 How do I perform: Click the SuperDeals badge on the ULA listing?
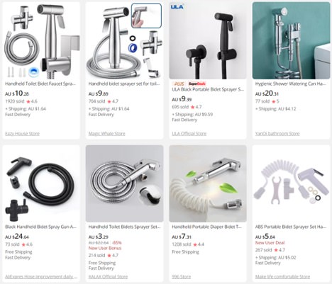click(197, 84)
